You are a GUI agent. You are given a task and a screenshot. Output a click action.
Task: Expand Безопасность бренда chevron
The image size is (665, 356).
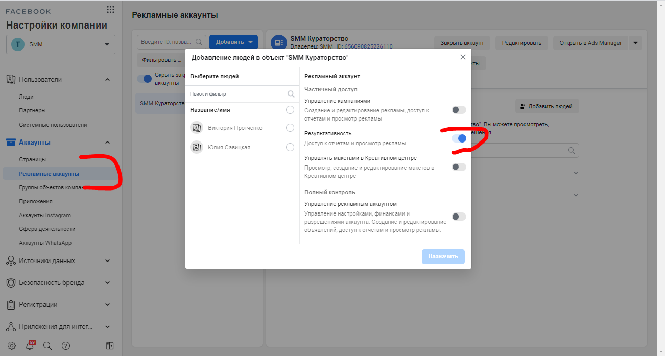tap(107, 283)
